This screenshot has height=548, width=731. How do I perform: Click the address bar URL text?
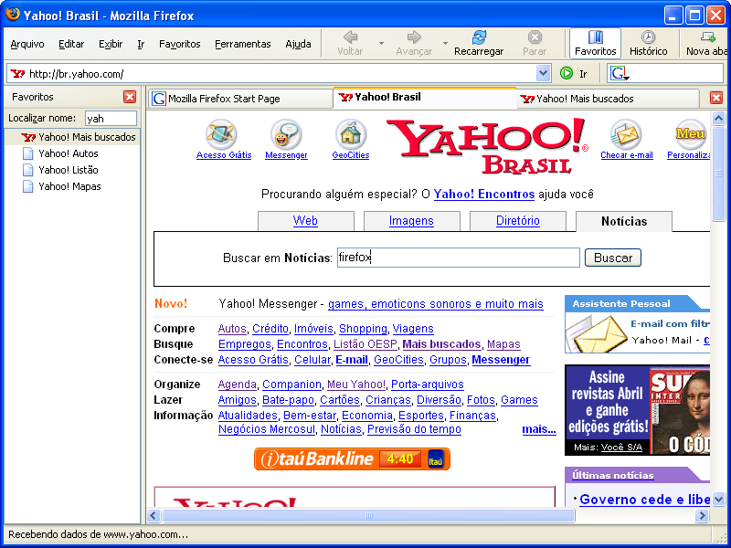tap(77, 74)
